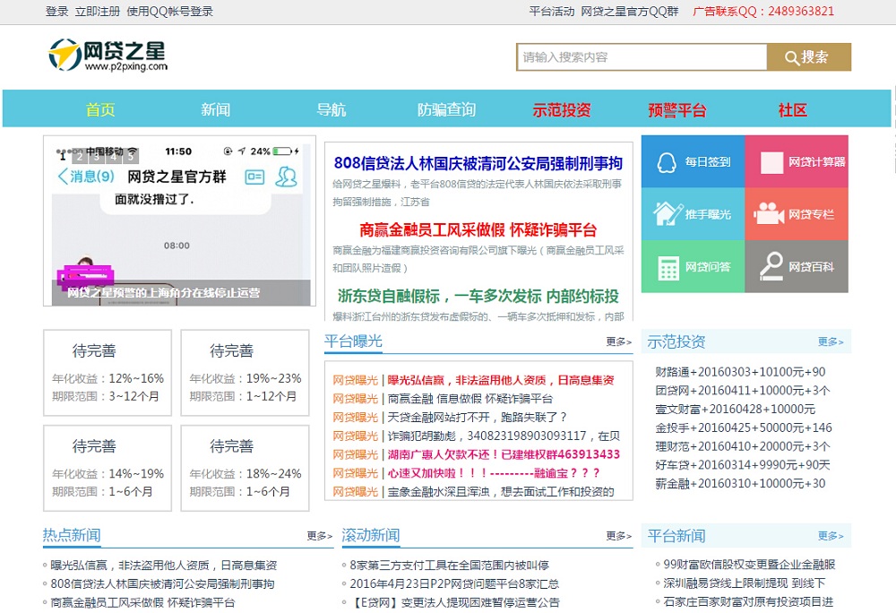The height and width of the screenshot is (613, 896).
Task: Open exposure post 宝象金融水深且浑浊
Action: coord(501,491)
